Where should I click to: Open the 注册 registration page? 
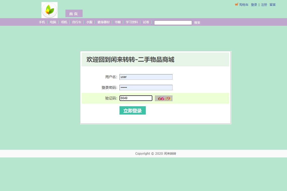click(x=264, y=5)
